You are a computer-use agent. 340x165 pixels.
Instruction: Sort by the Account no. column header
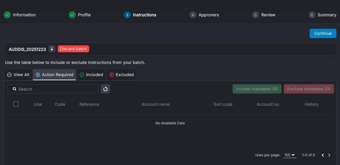coord(268,104)
